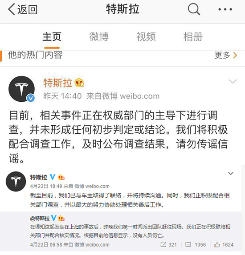Like the post with 1624 thumbs-up
Viewport: 245px width, 255px height.
point(224,245)
